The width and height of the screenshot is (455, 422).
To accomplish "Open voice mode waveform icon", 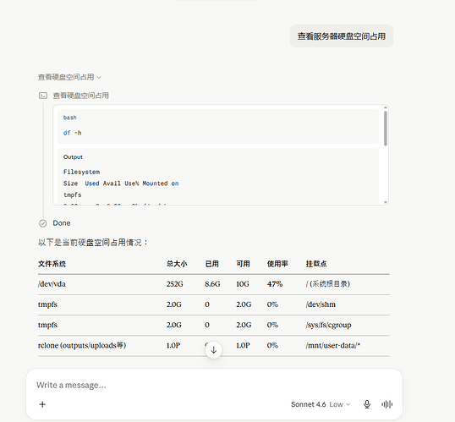I will pos(386,404).
